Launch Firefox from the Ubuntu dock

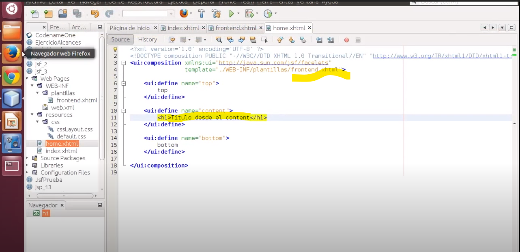(x=12, y=54)
